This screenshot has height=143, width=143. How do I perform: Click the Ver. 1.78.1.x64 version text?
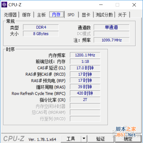42,139
